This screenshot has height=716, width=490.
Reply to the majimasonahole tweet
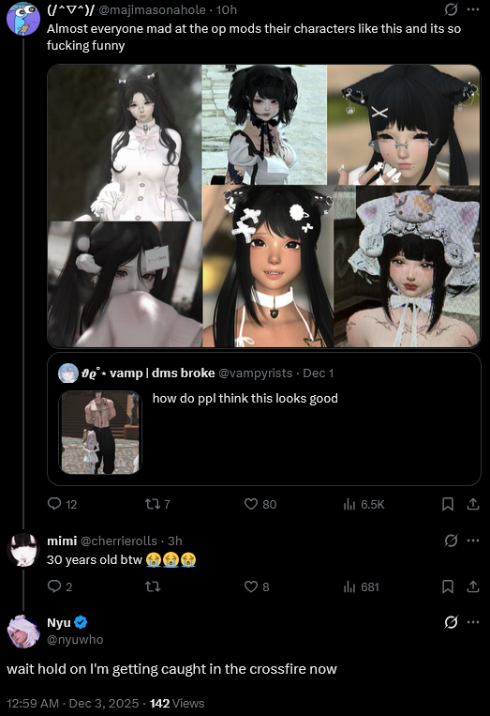pyautogui.click(x=54, y=504)
